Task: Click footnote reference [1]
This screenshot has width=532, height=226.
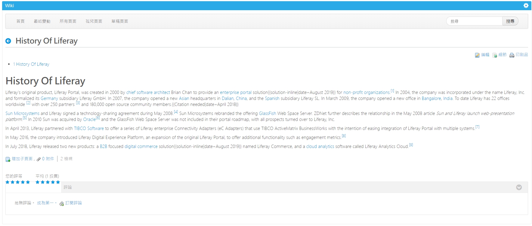Action: coord(392,91)
